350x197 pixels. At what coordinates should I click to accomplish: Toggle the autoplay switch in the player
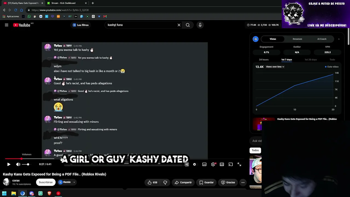[194, 164]
